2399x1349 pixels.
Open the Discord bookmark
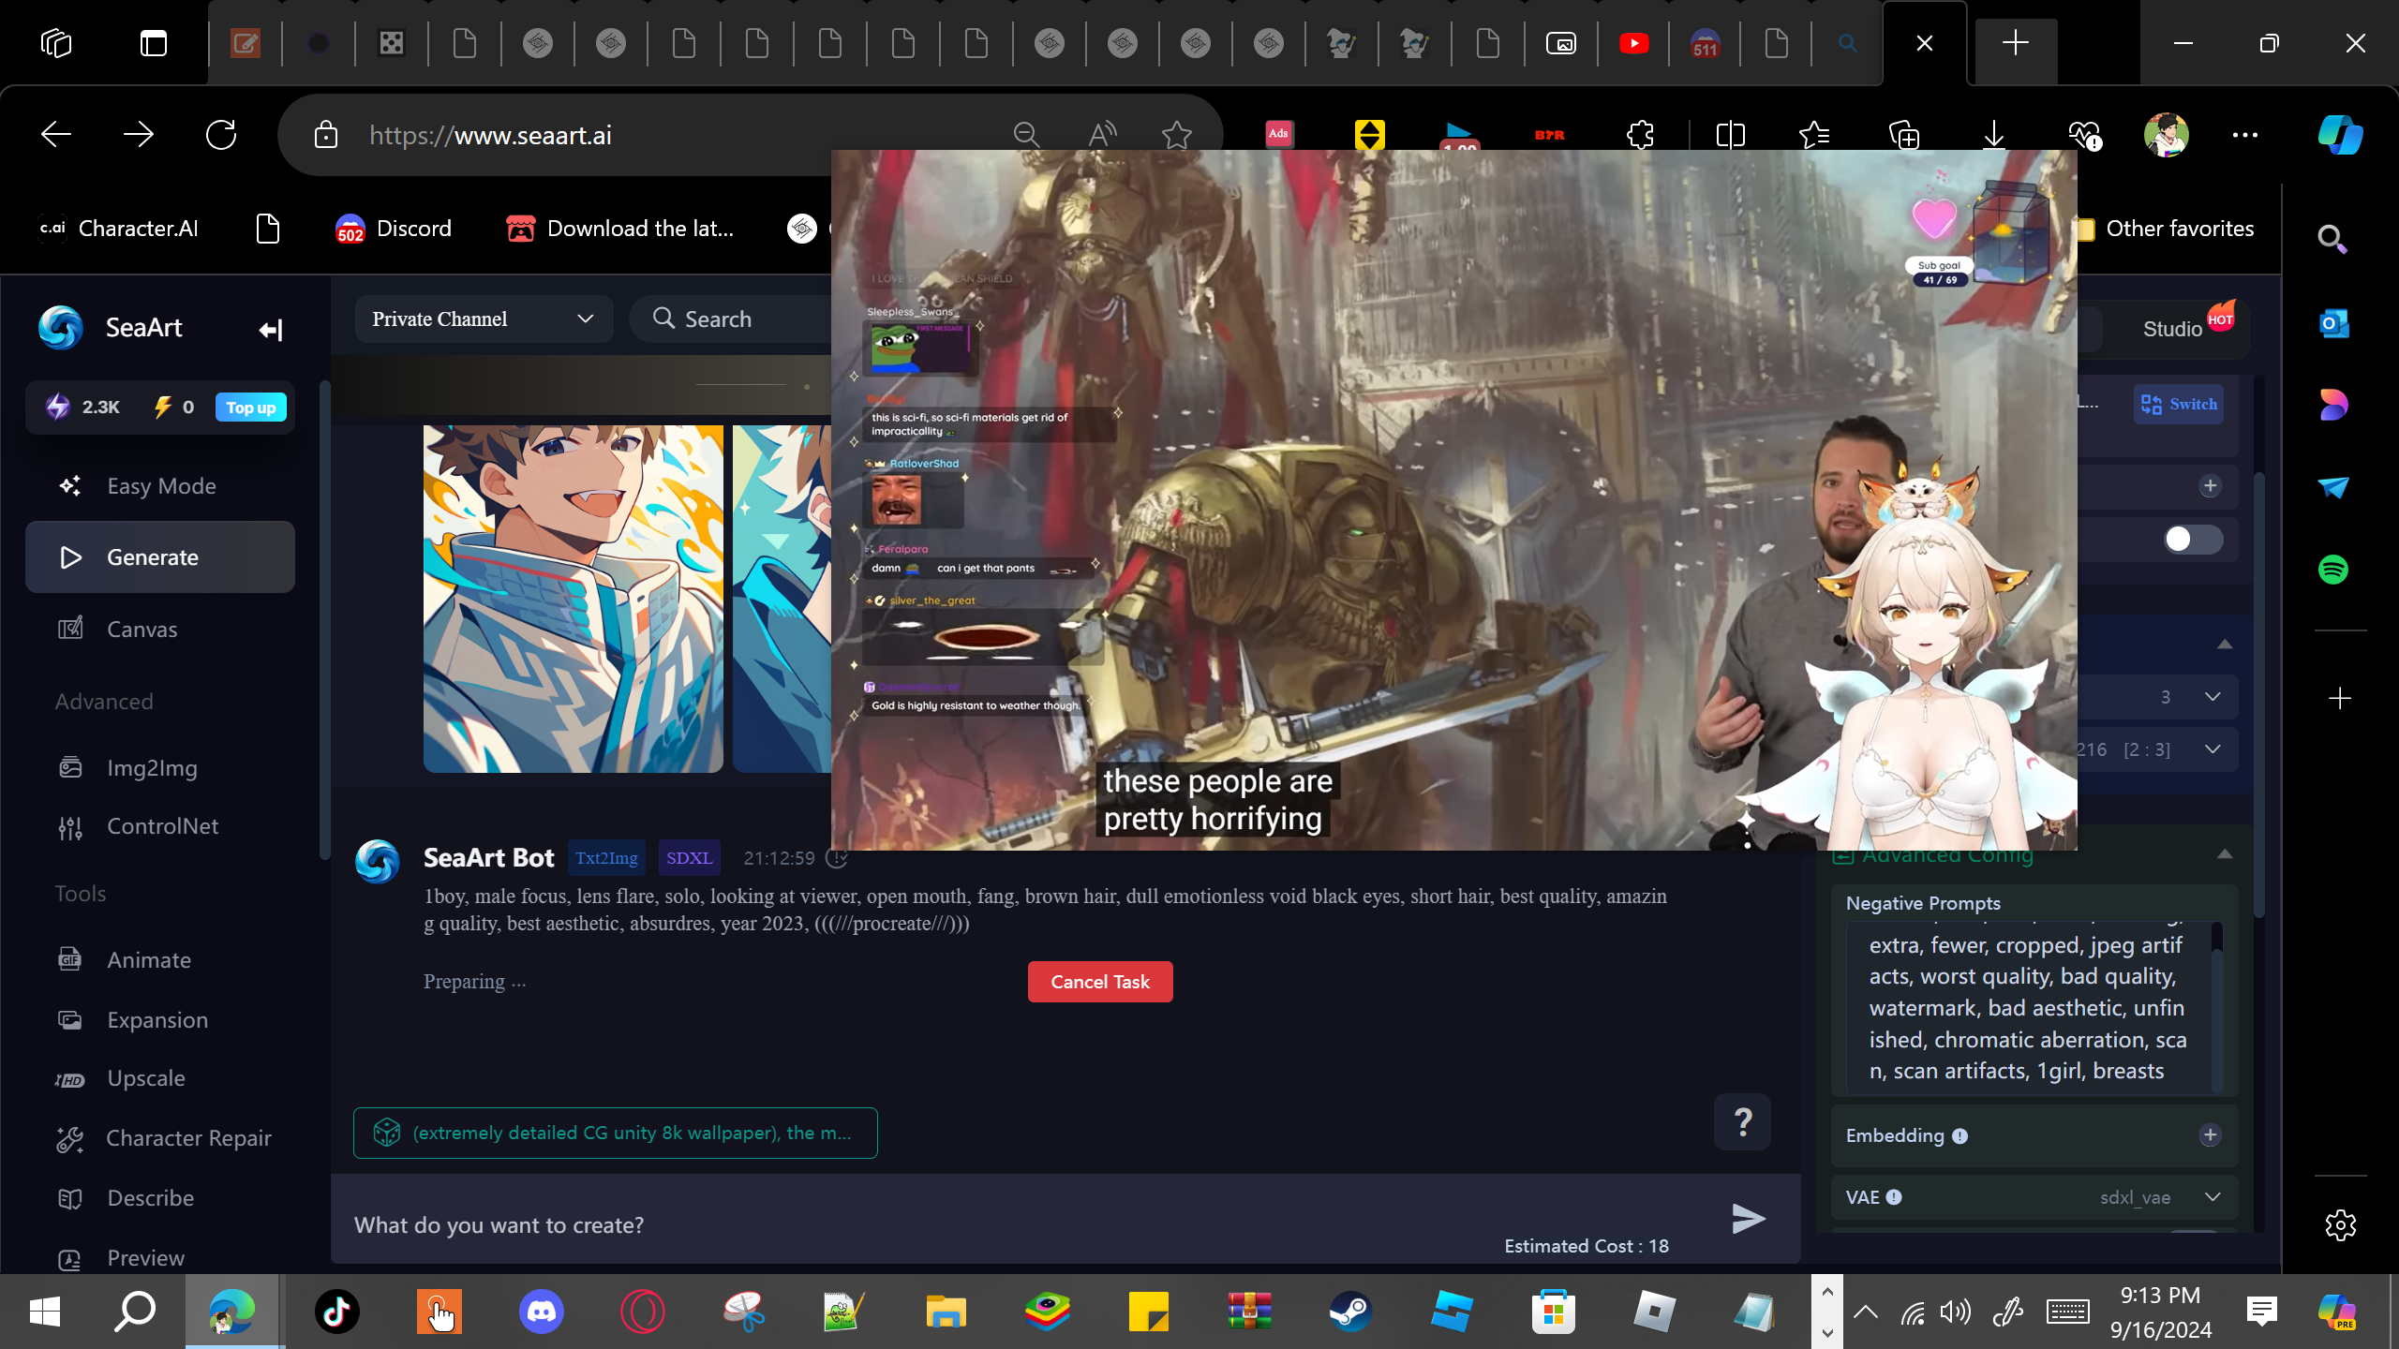(x=394, y=229)
